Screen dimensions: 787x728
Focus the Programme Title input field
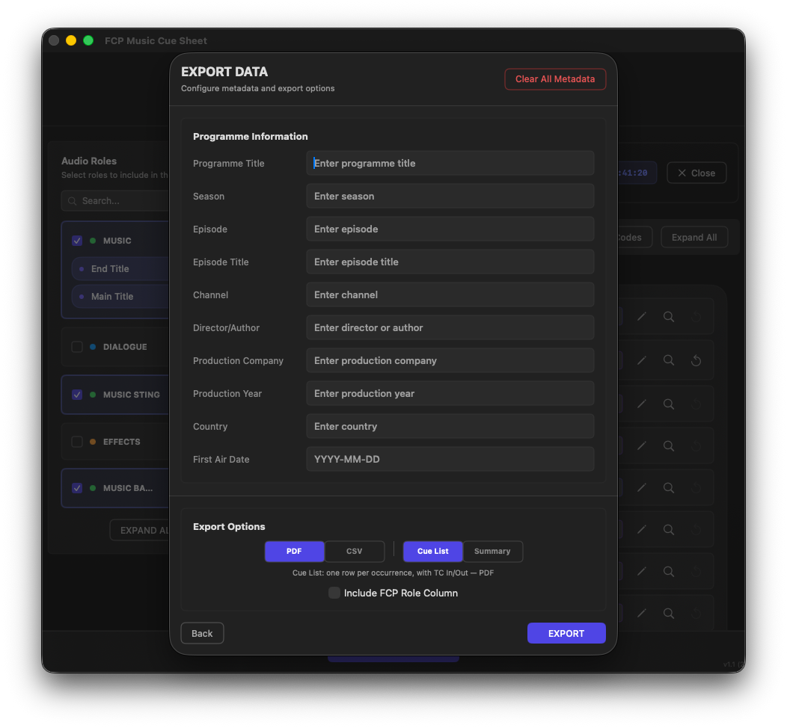click(450, 163)
